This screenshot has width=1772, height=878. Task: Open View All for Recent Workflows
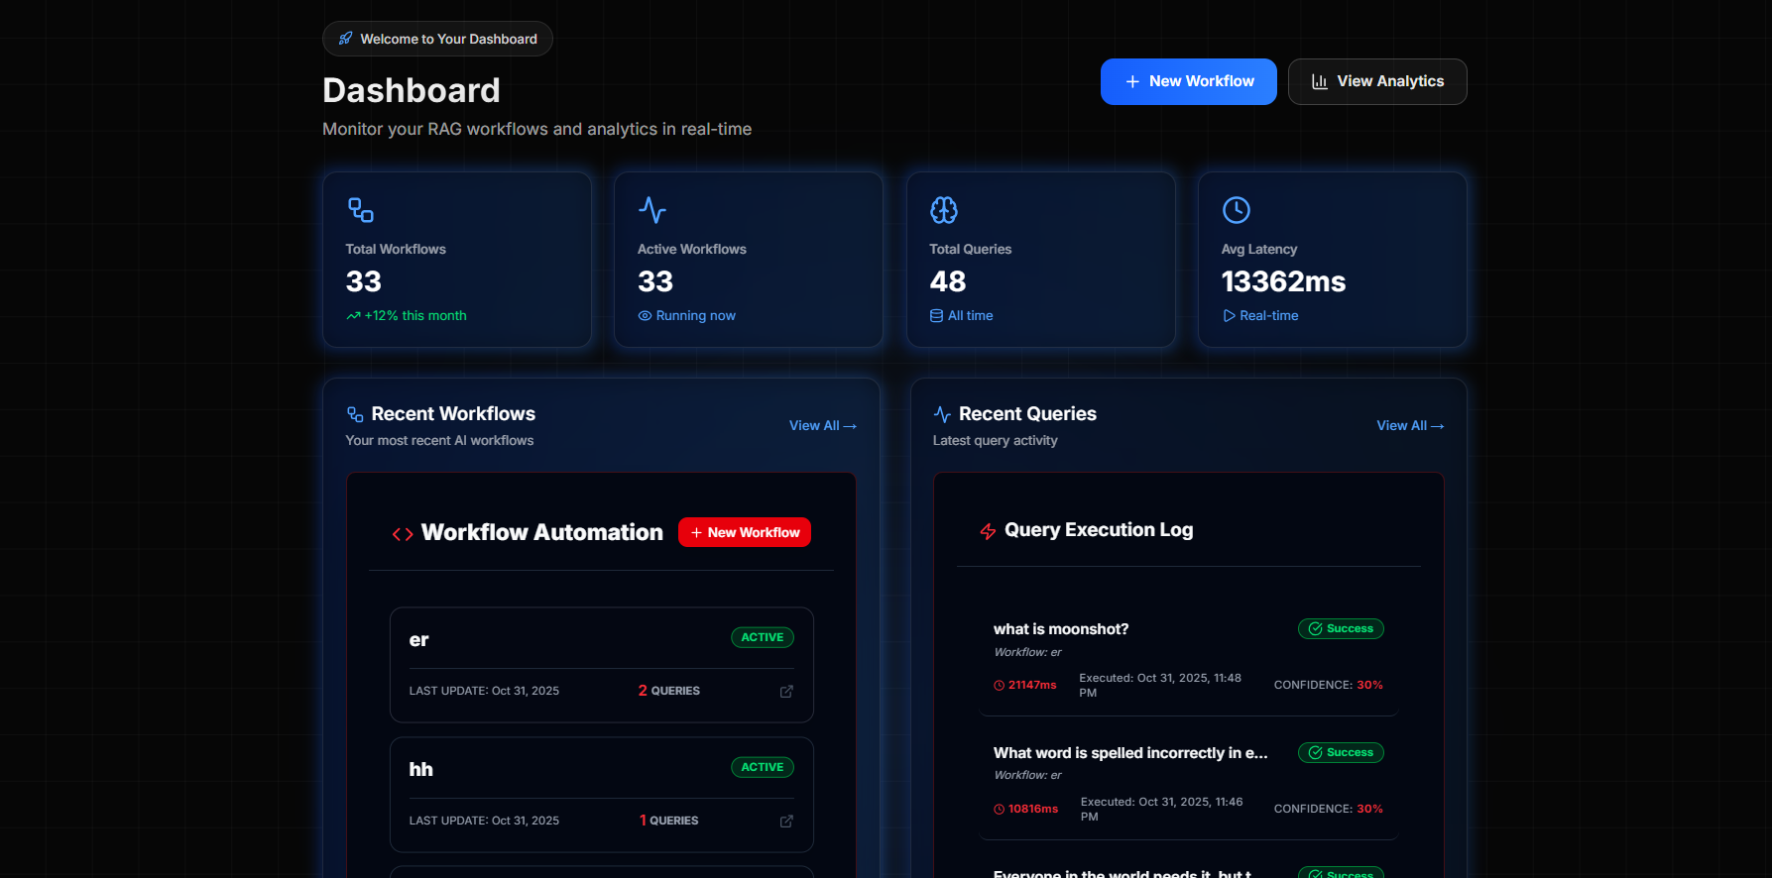pyautogui.click(x=823, y=425)
